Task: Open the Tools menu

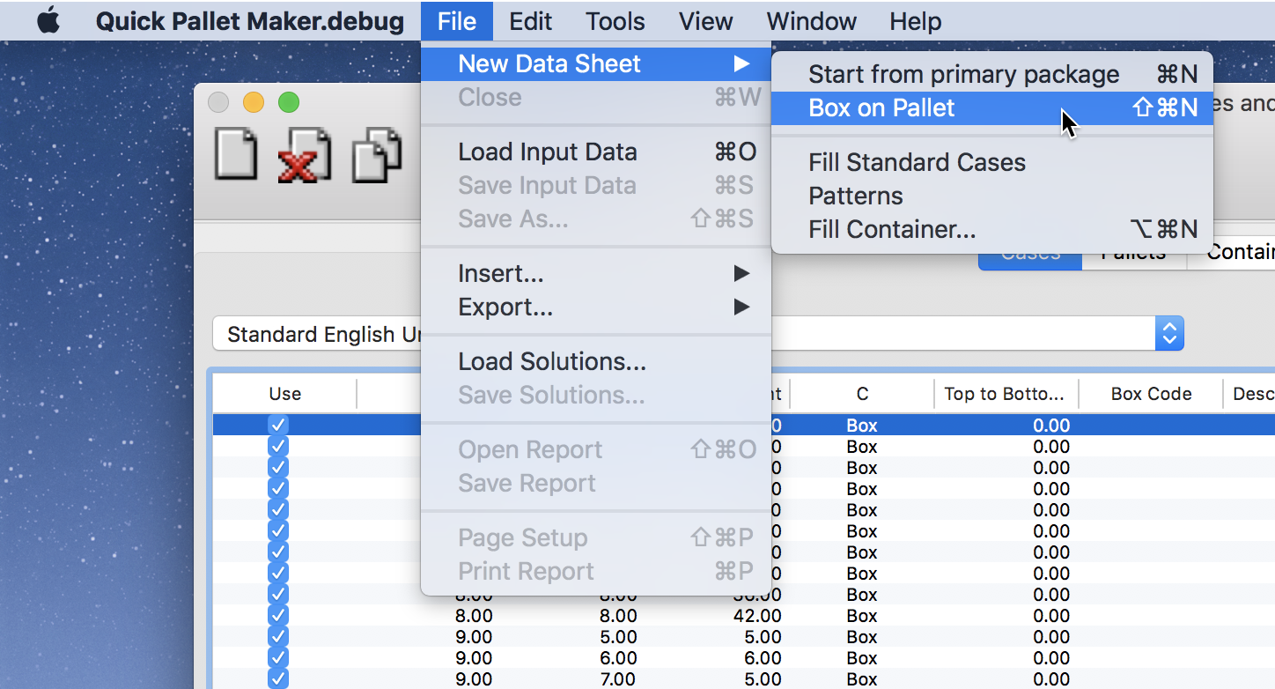Action: [615, 21]
